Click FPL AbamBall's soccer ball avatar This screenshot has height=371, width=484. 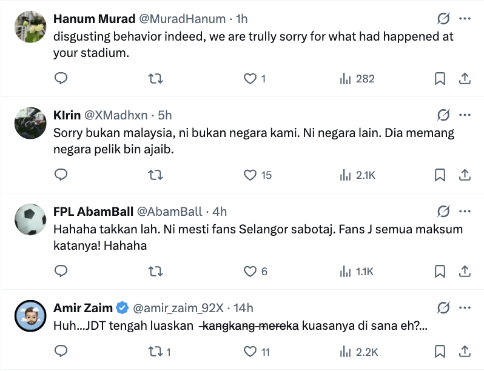click(x=30, y=219)
